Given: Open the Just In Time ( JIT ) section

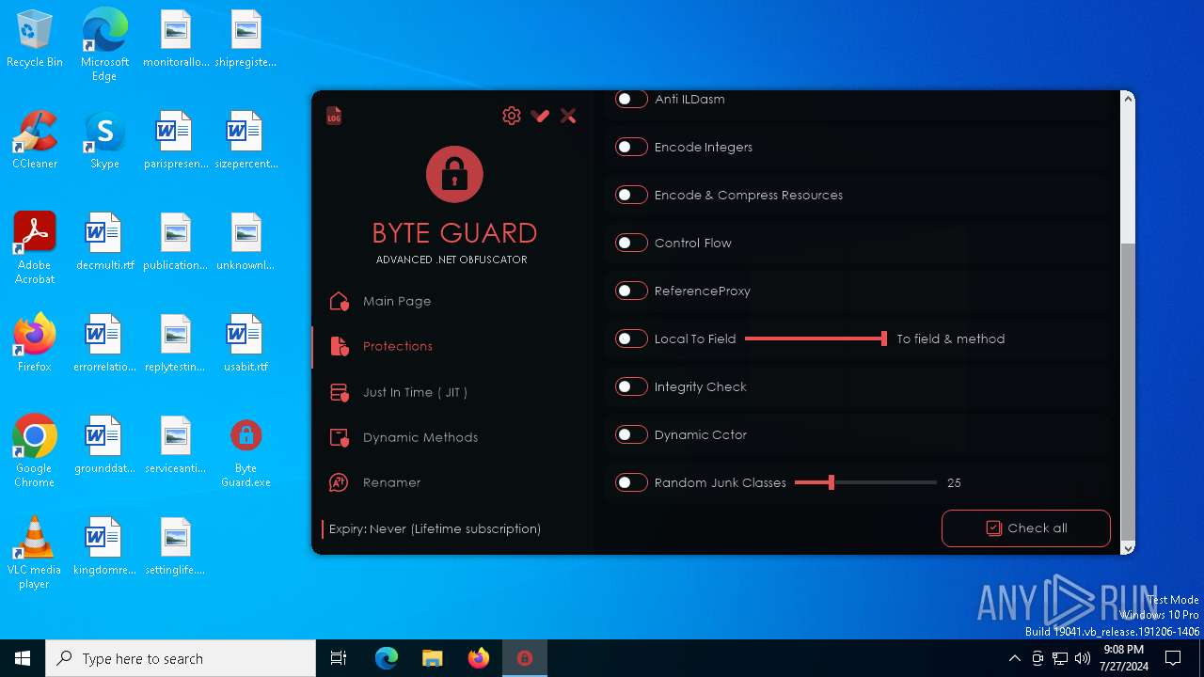Looking at the screenshot, I should coord(398,392).
